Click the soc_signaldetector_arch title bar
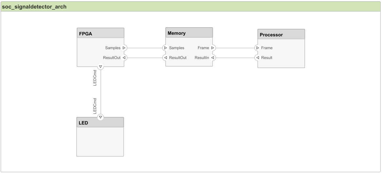This screenshot has width=382, height=173. pos(191,7)
